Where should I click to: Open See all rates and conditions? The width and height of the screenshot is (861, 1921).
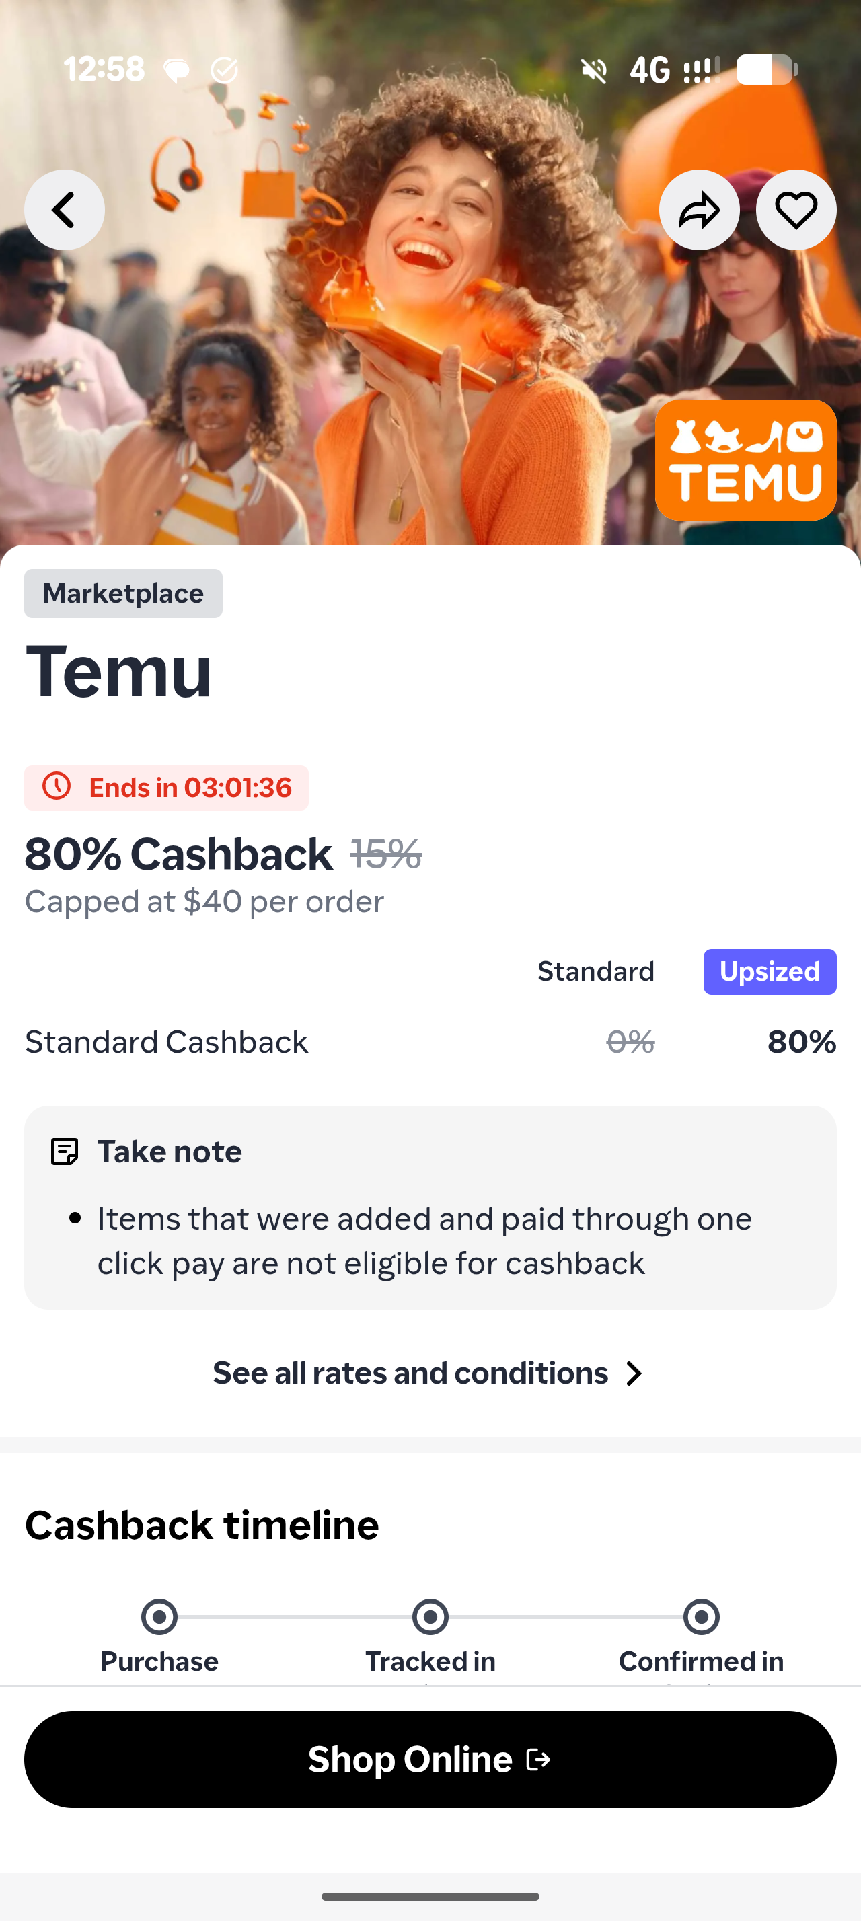[x=412, y=1373]
